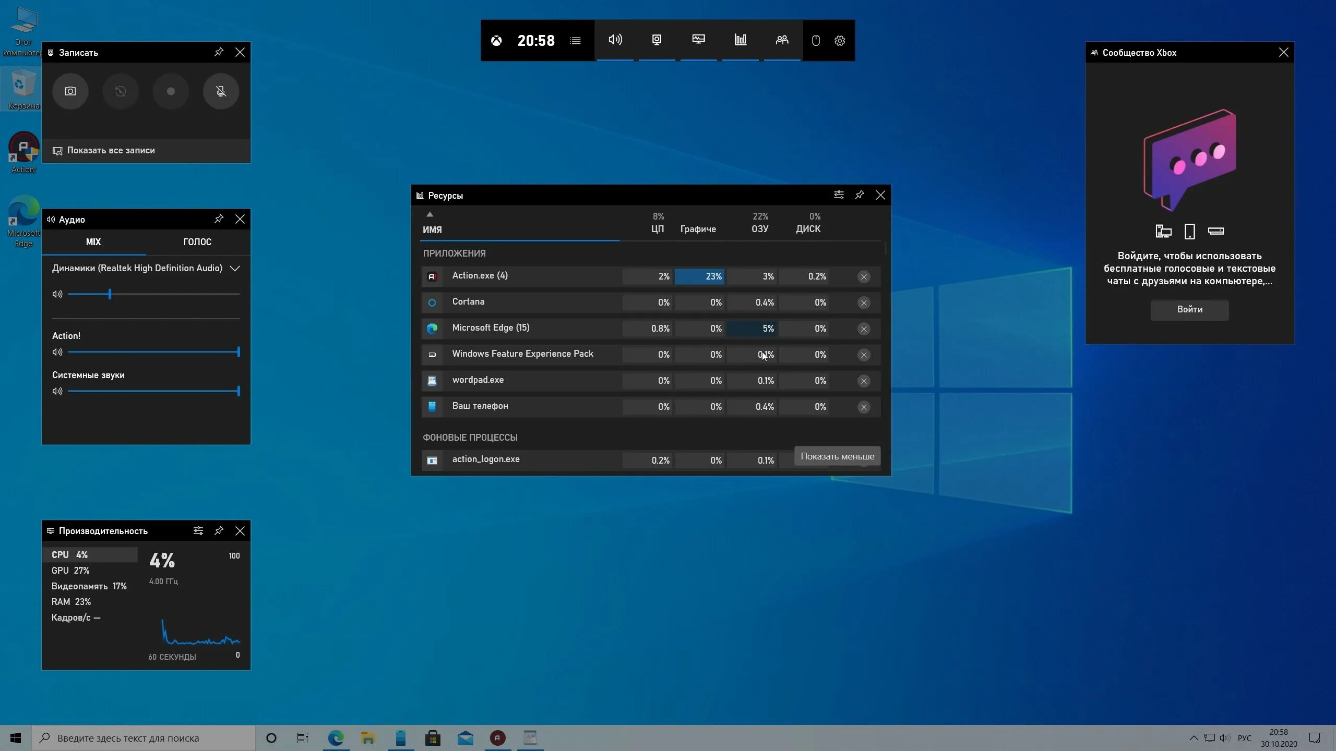
Task: Toggle Performance widget in top bar
Action: tap(698, 40)
